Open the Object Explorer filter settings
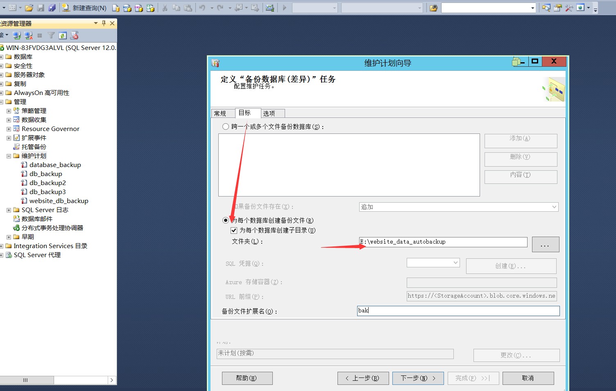The width and height of the screenshot is (616, 391). [51, 35]
